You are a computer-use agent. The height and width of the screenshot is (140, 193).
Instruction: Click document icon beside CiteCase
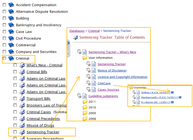(94, 83)
